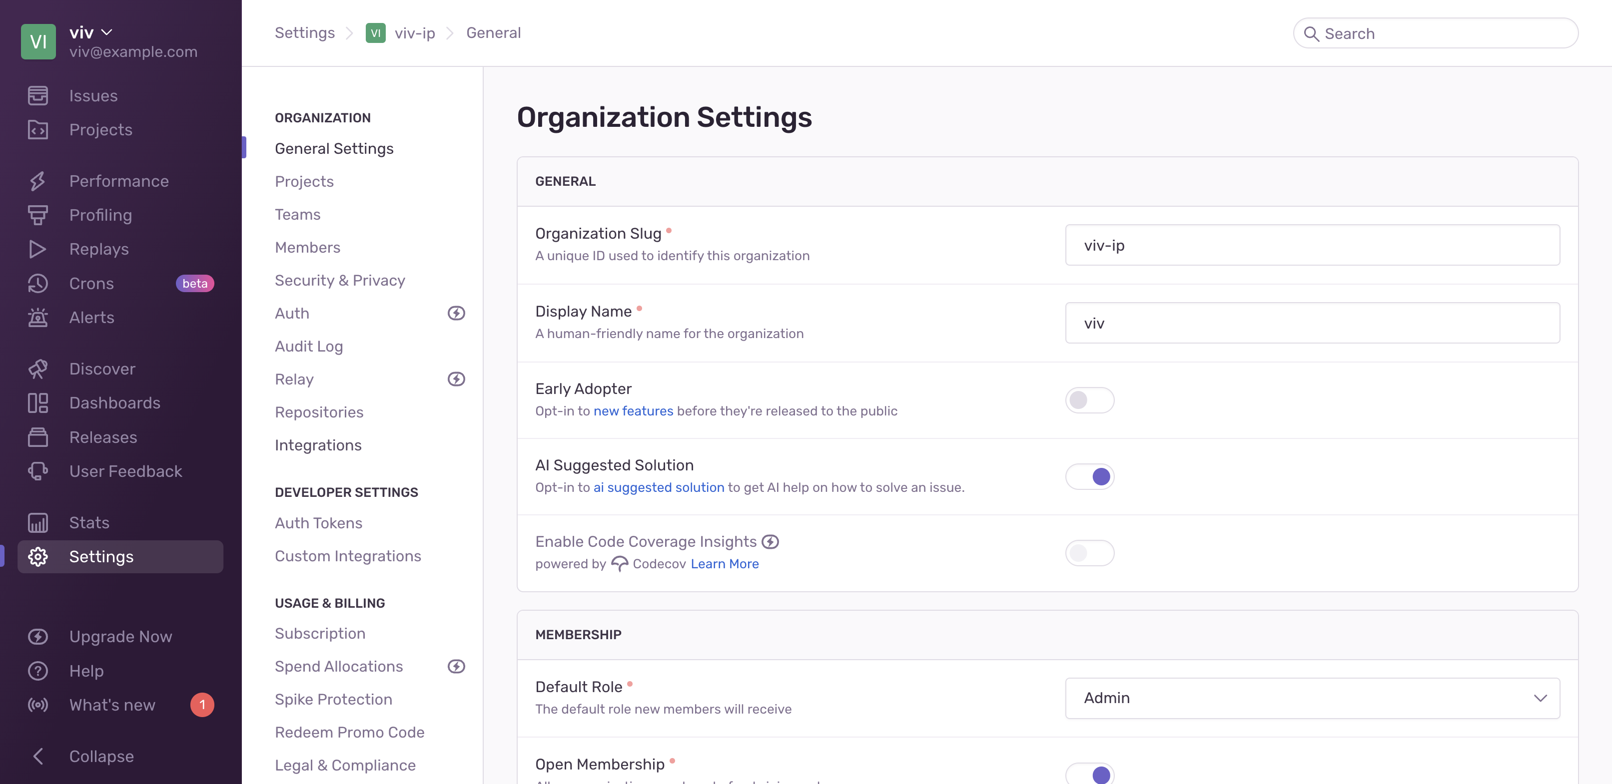
Task: Click the What's new notification badge
Action: 202,705
